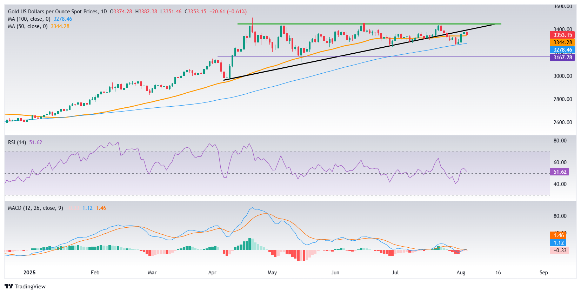Open the MA (100, close, 0) indicator legend
Viewport: 581px width, 294px height.
[x=29, y=19]
